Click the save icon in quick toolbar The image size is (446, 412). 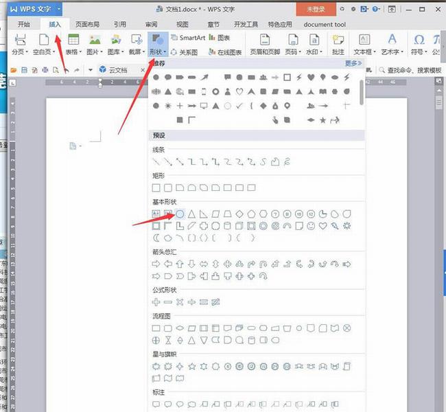click(x=25, y=70)
